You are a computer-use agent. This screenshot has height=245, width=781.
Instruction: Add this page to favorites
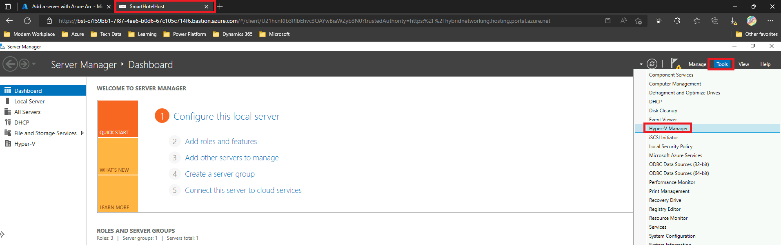[639, 21]
